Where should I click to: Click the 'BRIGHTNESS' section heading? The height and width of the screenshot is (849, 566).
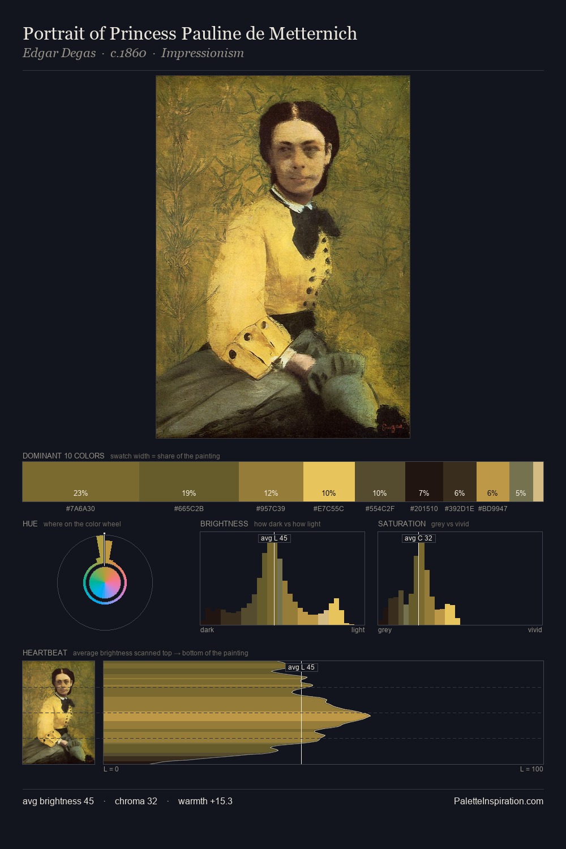pos(224,524)
